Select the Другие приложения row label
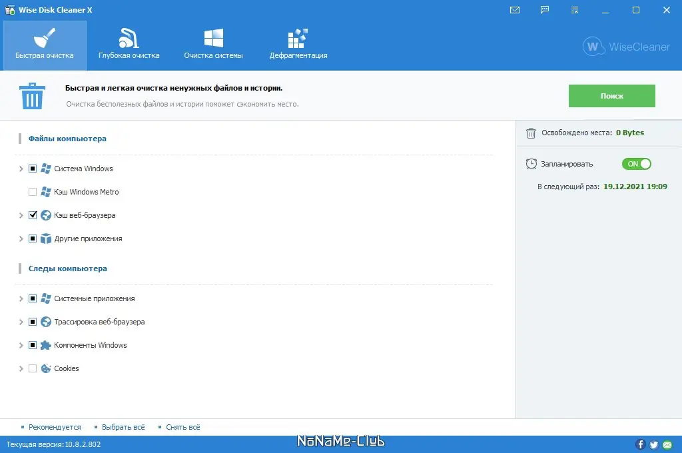Image resolution: width=682 pixels, height=453 pixels. pyautogui.click(x=89, y=238)
